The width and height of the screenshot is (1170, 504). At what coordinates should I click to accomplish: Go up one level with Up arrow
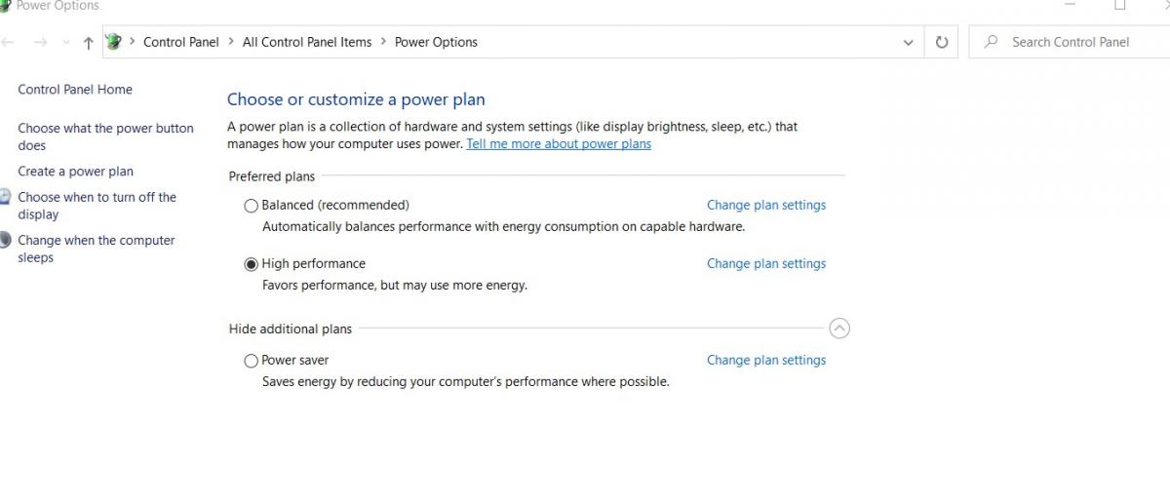coord(89,42)
